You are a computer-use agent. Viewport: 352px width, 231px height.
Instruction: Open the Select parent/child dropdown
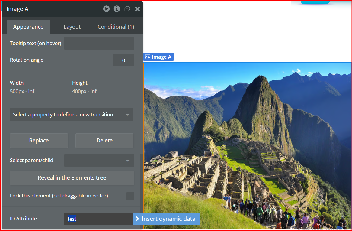click(x=99, y=160)
